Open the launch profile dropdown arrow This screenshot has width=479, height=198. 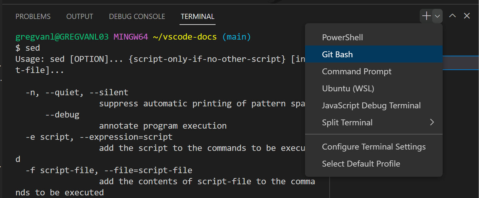click(x=437, y=16)
